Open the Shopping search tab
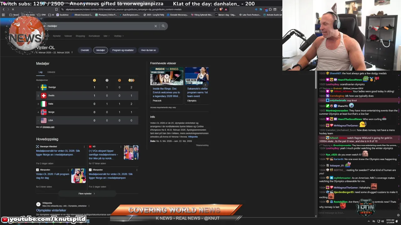 pos(80,36)
